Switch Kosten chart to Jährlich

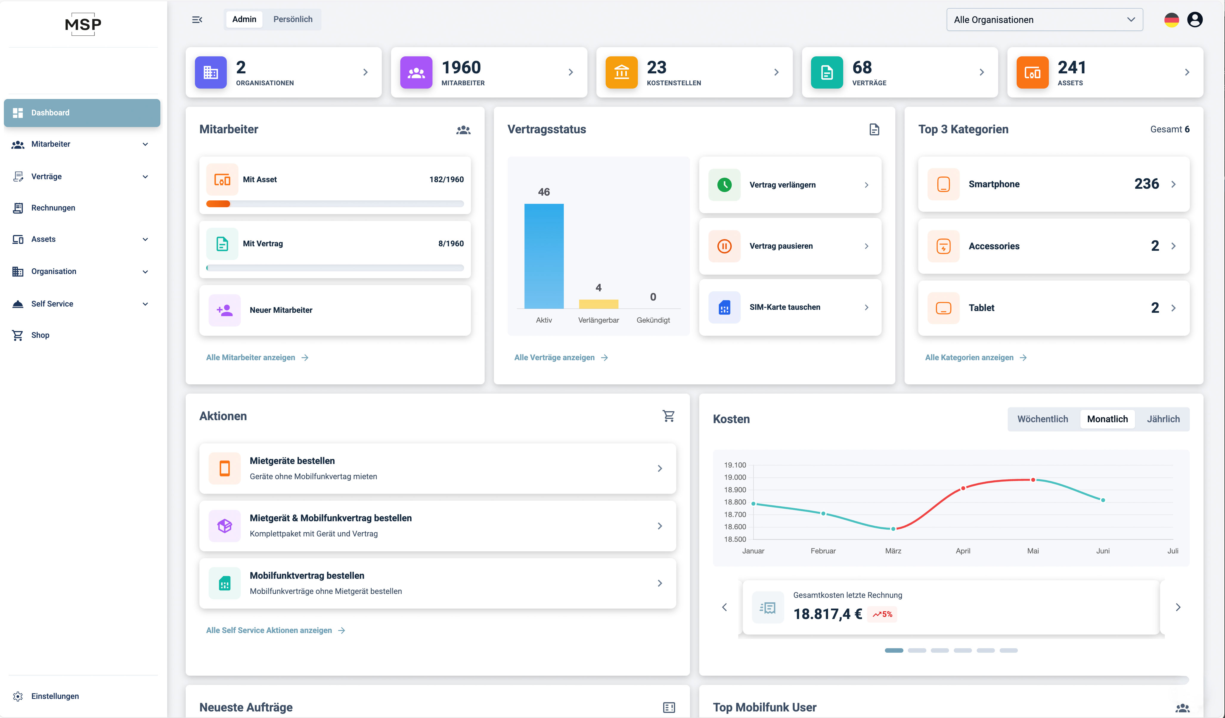click(x=1163, y=419)
